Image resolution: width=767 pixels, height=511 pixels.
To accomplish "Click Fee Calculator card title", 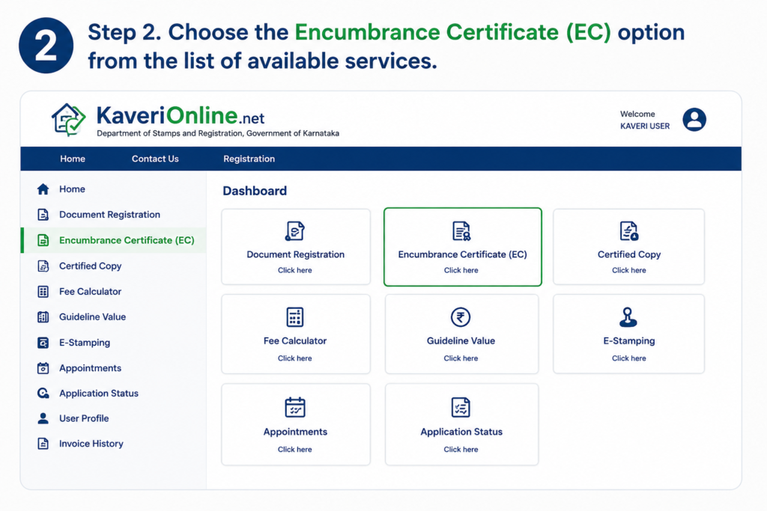I will pyautogui.click(x=295, y=341).
